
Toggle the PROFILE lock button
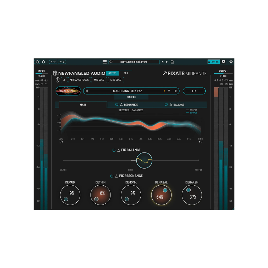[x=214, y=62]
